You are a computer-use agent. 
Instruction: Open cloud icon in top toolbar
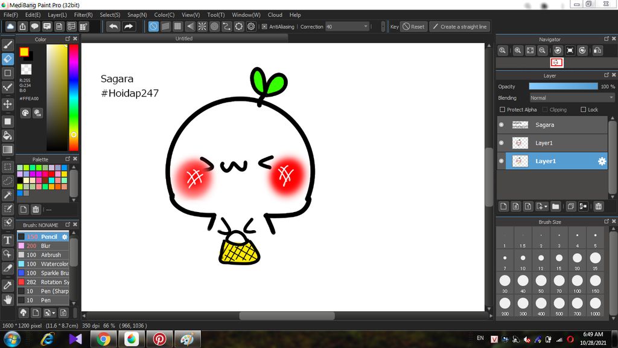[10, 27]
